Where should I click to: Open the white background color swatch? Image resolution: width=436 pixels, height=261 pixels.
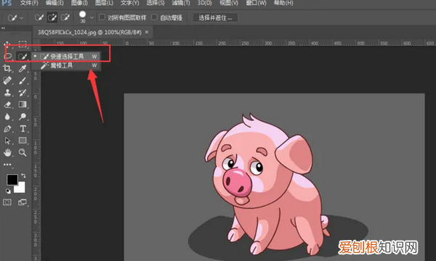point(21,188)
